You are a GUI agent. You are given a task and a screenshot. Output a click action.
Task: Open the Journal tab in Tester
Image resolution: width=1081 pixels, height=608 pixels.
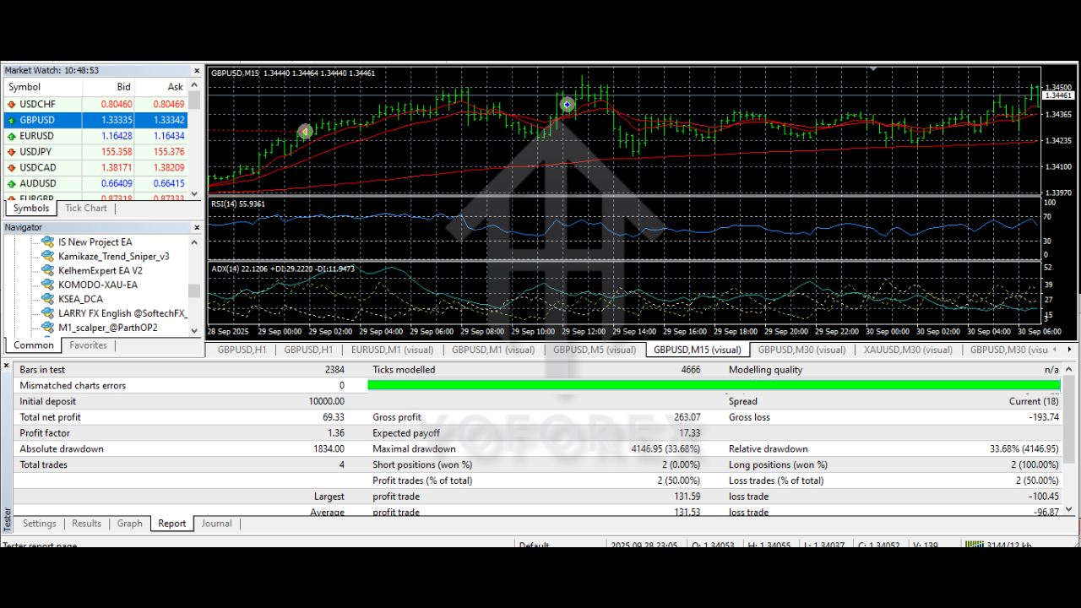(216, 524)
